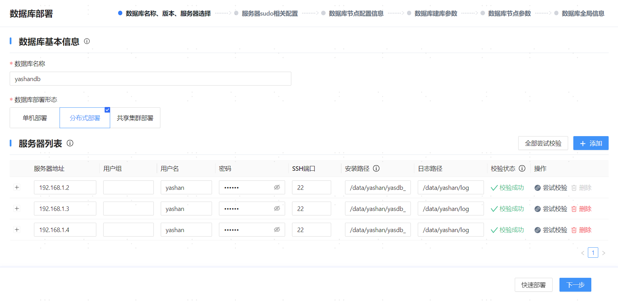
Task: Delete the 192.168.1.3 server row
Action: 581,209
